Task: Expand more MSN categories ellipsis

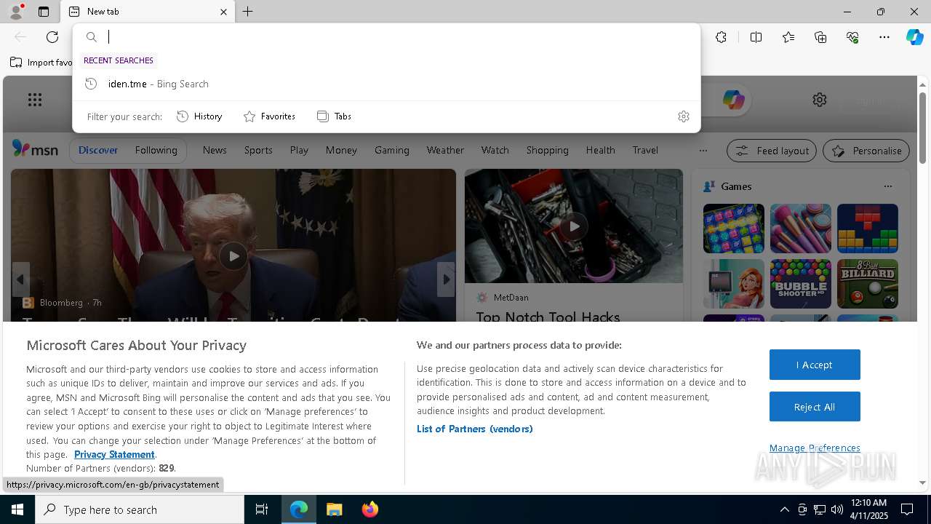Action: (x=703, y=151)
